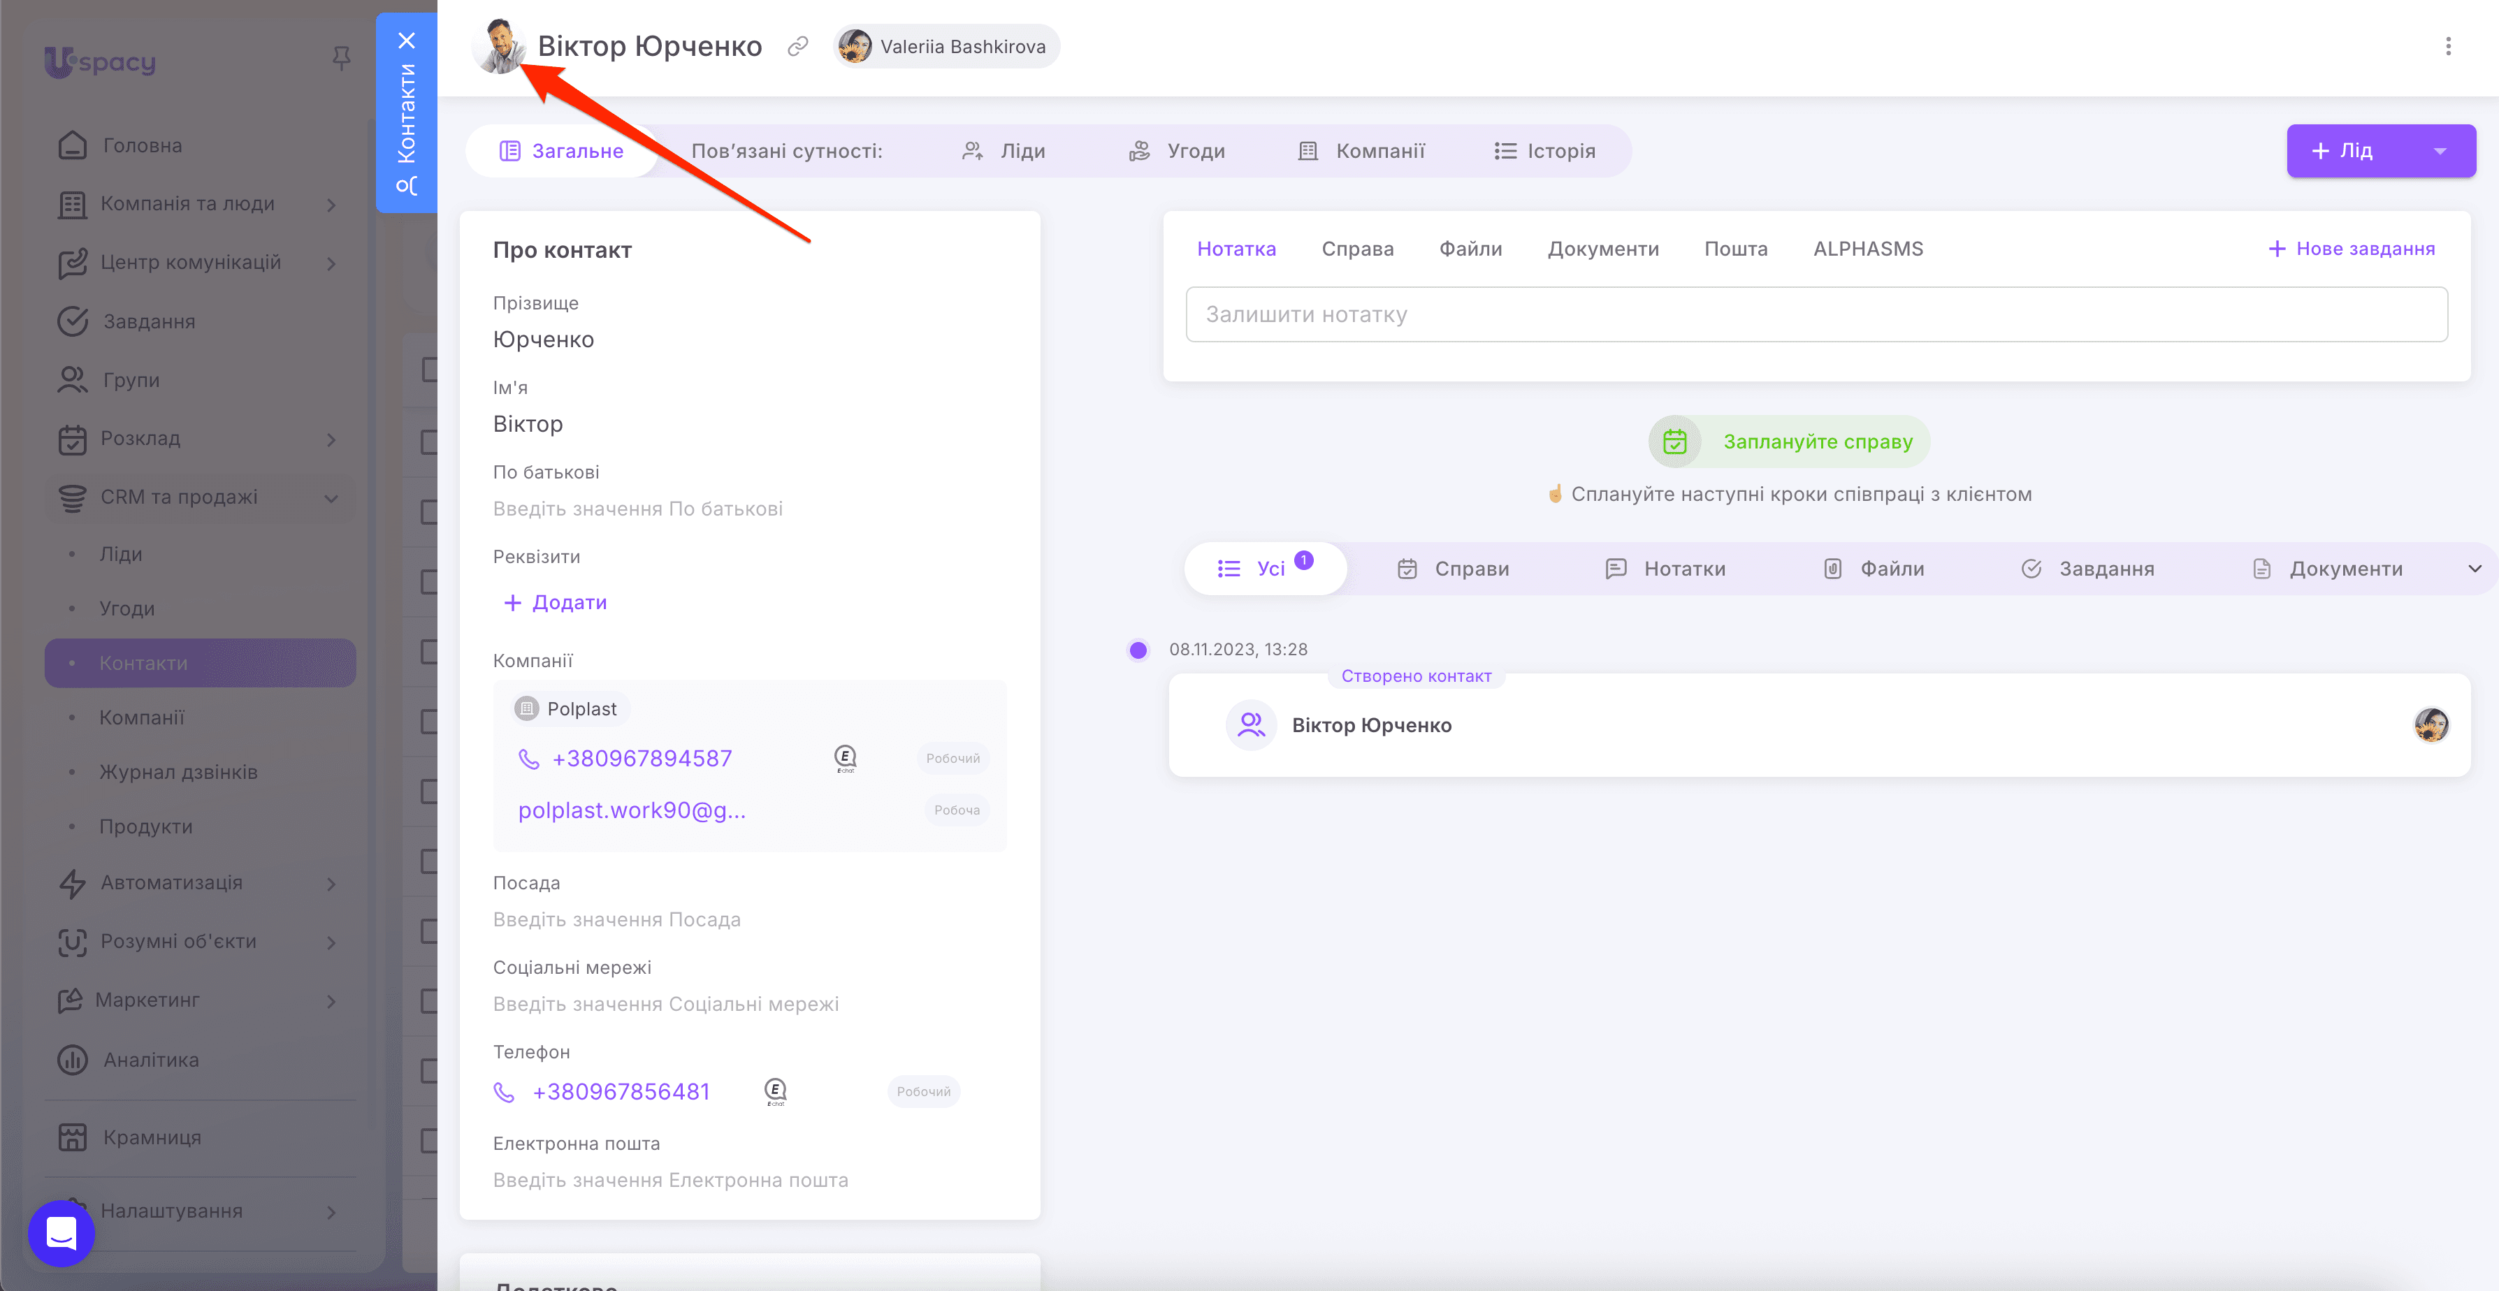Open the Пошта tab
Screen dimensions: 2499x1291
pos(1734,249)
